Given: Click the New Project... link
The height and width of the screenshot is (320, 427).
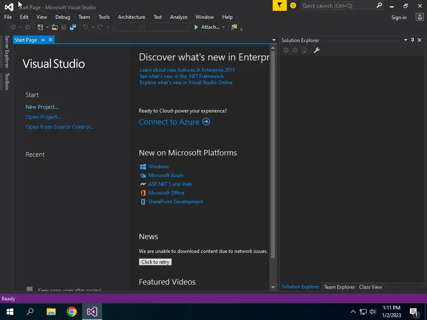Looking at the screenshot, I should coord(42,107).
